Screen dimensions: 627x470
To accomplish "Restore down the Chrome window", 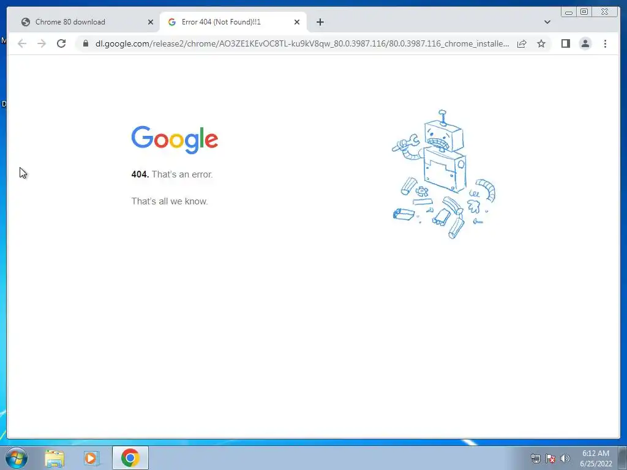I will click(x=584, y=12).
